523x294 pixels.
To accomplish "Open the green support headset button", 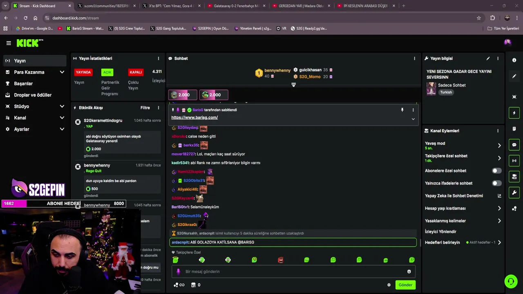I will 510,281.
